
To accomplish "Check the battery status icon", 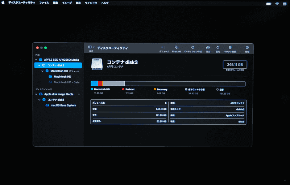I will click(269, 4).
